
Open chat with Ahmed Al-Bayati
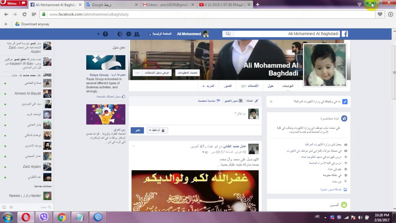28,93
